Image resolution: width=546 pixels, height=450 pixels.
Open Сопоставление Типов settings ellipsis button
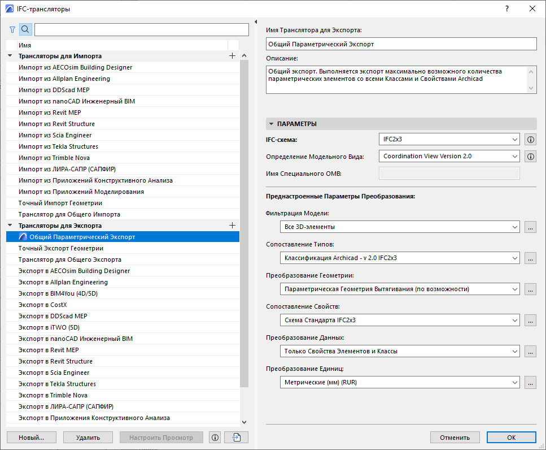pyautogui.click(x=530, y=258)
